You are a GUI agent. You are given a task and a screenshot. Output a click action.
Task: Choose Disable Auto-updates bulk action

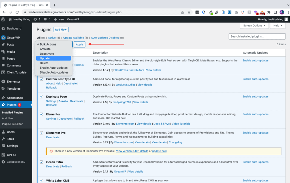click(x=54, y=72)
